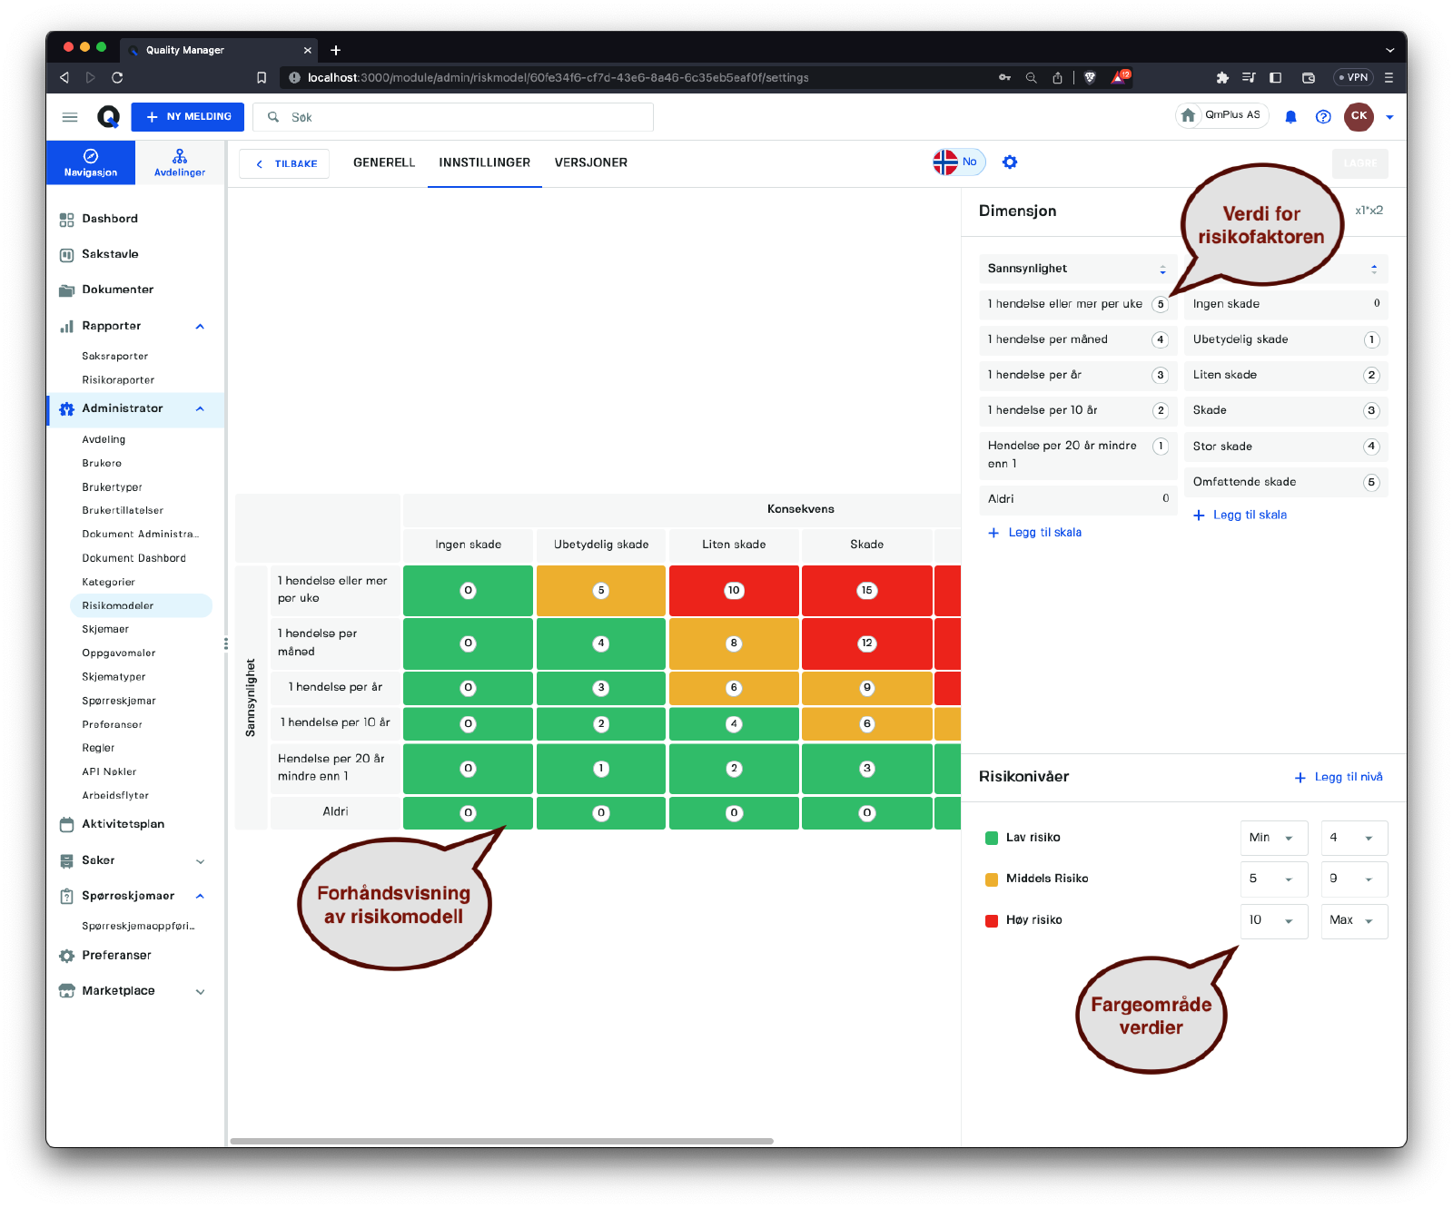Collapse the Administrator section
Viewport: 1453px width, 1208px height.
click(200, 409)
